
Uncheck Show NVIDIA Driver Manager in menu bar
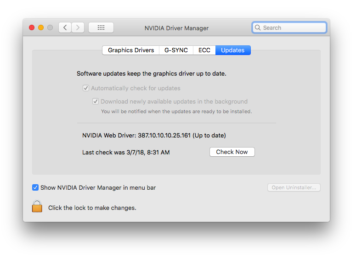pyautogui.click(x=35, y=187)
